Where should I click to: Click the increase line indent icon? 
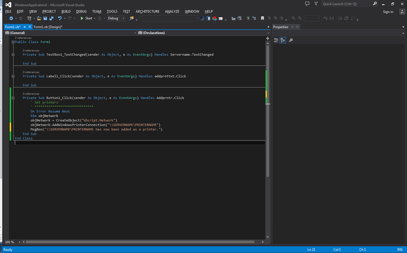[239, 18]
